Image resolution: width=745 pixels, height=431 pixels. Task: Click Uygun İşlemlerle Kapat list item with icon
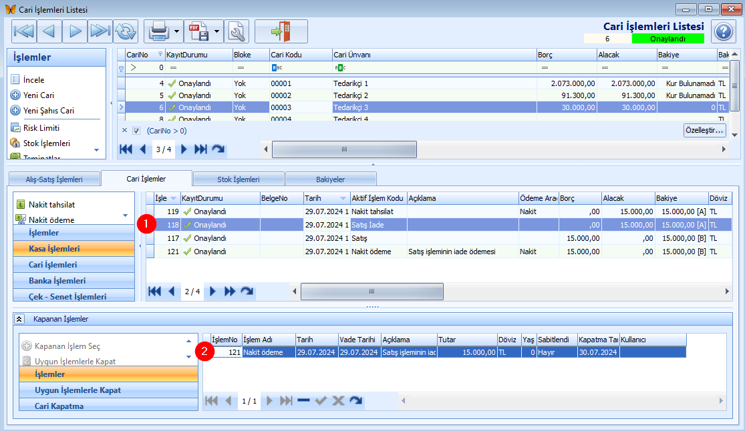point(69,361)
